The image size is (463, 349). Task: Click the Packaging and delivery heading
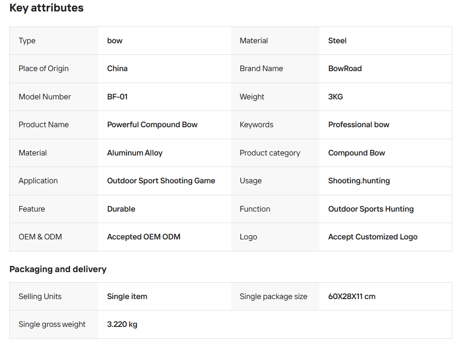58,269
